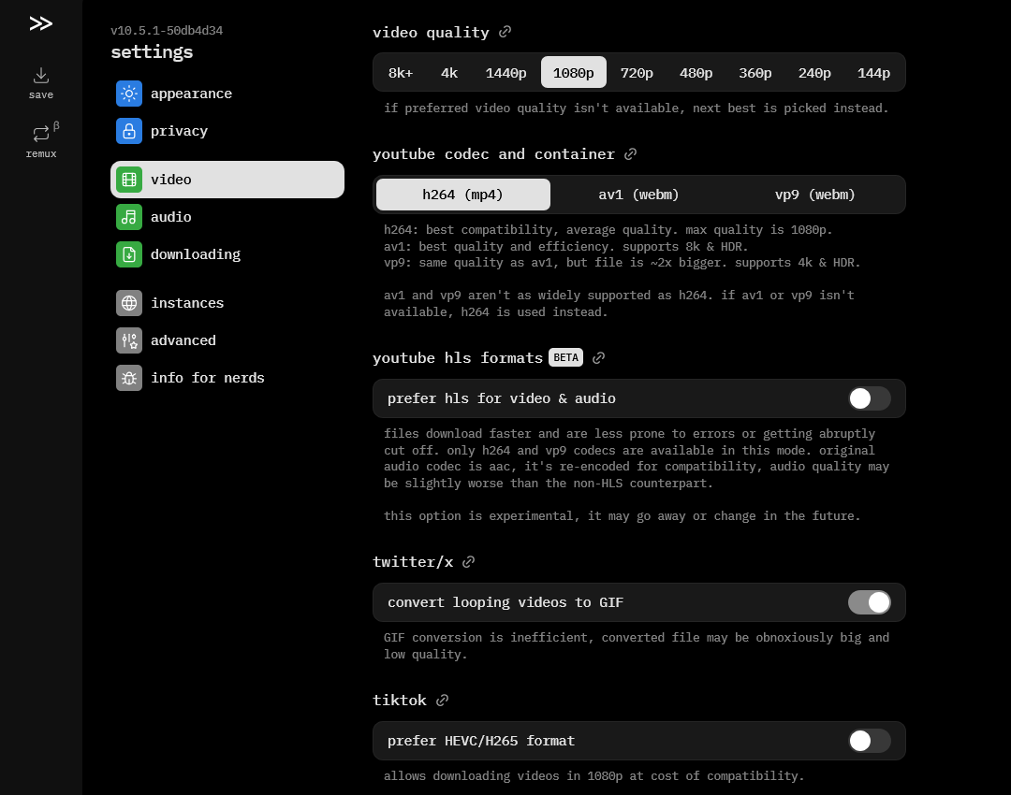This screenshot has height=795, width=1011.
Task: Open advanced settings tab
Action: coord(227,340)
